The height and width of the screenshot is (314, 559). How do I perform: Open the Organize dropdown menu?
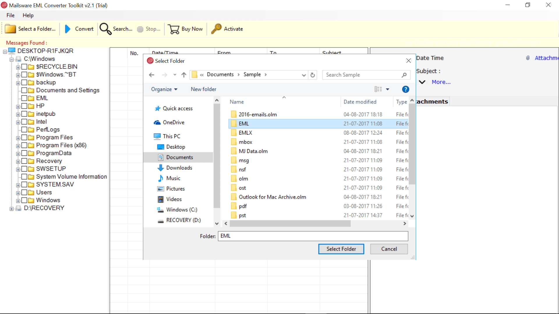coord(164,89)
